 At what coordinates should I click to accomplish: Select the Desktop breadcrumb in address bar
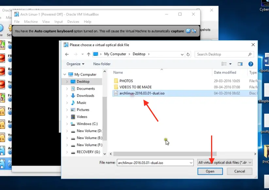[139, 54]
